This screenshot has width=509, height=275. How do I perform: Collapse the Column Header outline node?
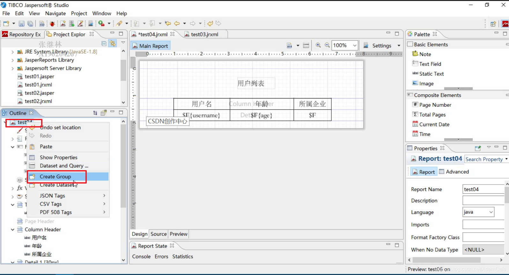click(12, 229)
